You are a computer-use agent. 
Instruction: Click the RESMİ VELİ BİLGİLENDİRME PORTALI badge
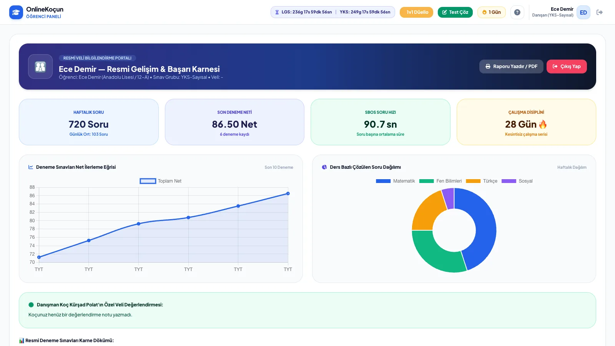pyautogui.click(x=97, y=58)
